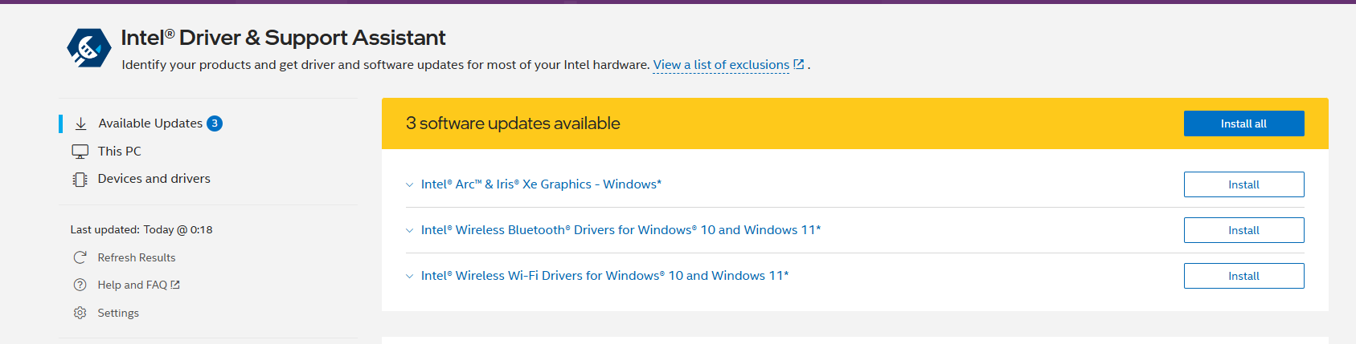This screenshot has height=344, width=1356.
Task: Select the Available Updates menu item
Action: coord(150,123)
